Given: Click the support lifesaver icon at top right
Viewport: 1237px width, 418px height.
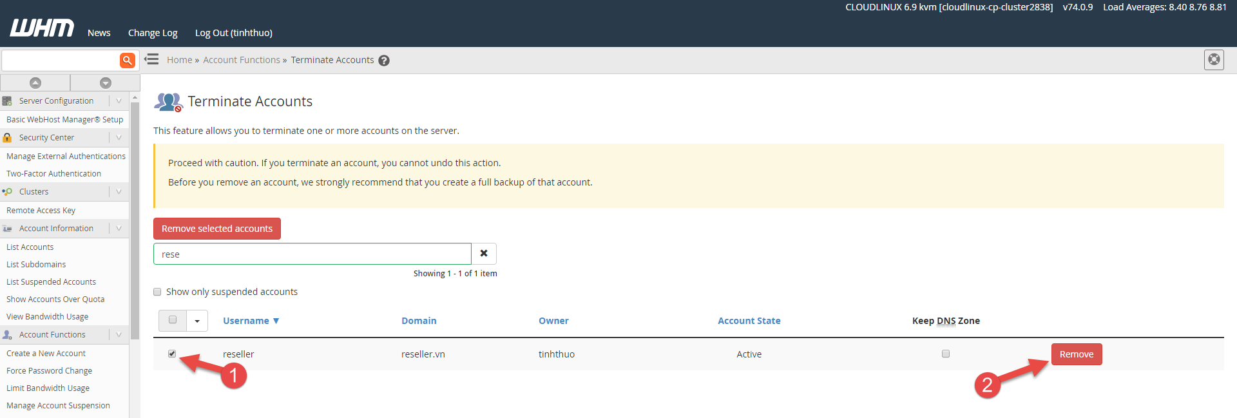Looking at the screenshot, I should coord(1214,60).
